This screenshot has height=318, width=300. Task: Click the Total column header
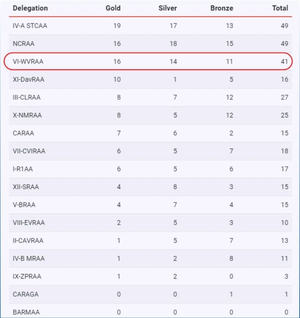click(x=280, y=8)
